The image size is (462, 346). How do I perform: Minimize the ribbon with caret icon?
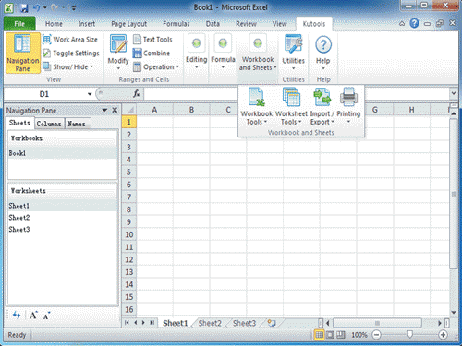[x=402, y=23]
